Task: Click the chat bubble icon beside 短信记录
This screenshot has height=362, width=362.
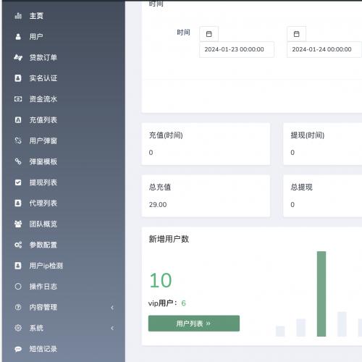Action: click(x=18, y=349)
